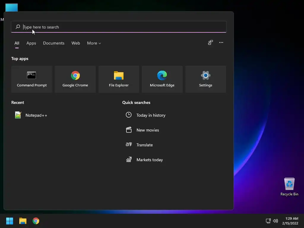Click the volume speaker icon in tray

(275, 221)
